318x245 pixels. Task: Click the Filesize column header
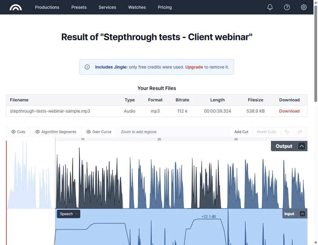256,100
